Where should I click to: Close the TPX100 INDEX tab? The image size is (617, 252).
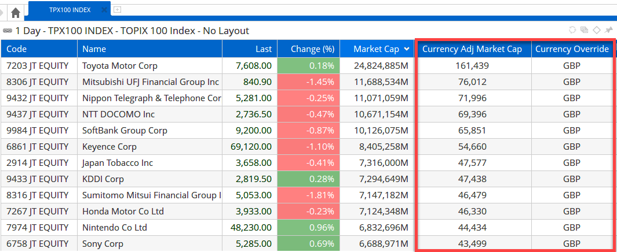(x=104, y=10)
